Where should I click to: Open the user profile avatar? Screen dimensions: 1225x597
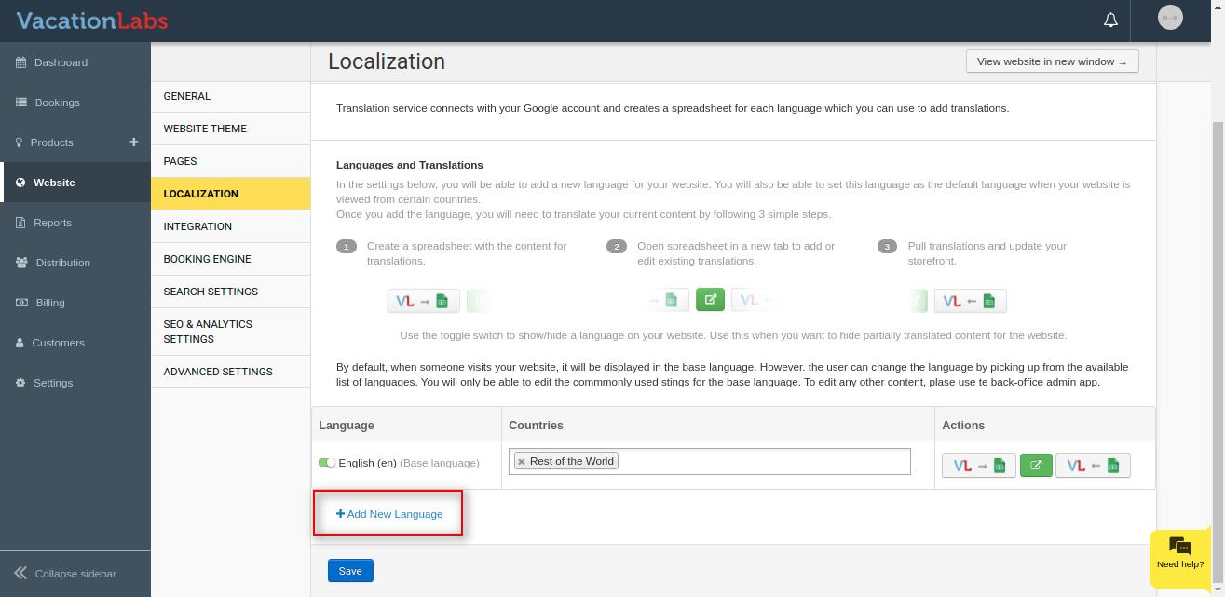[1169, 18]
